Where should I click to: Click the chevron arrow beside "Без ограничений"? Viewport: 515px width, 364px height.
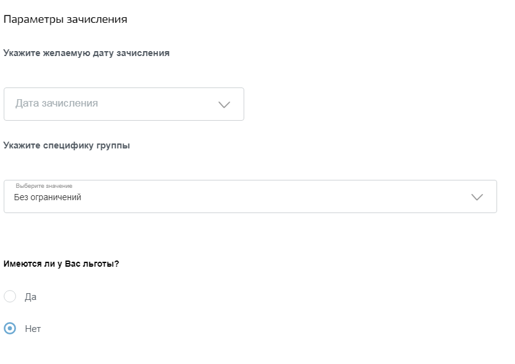coord(477,197)
